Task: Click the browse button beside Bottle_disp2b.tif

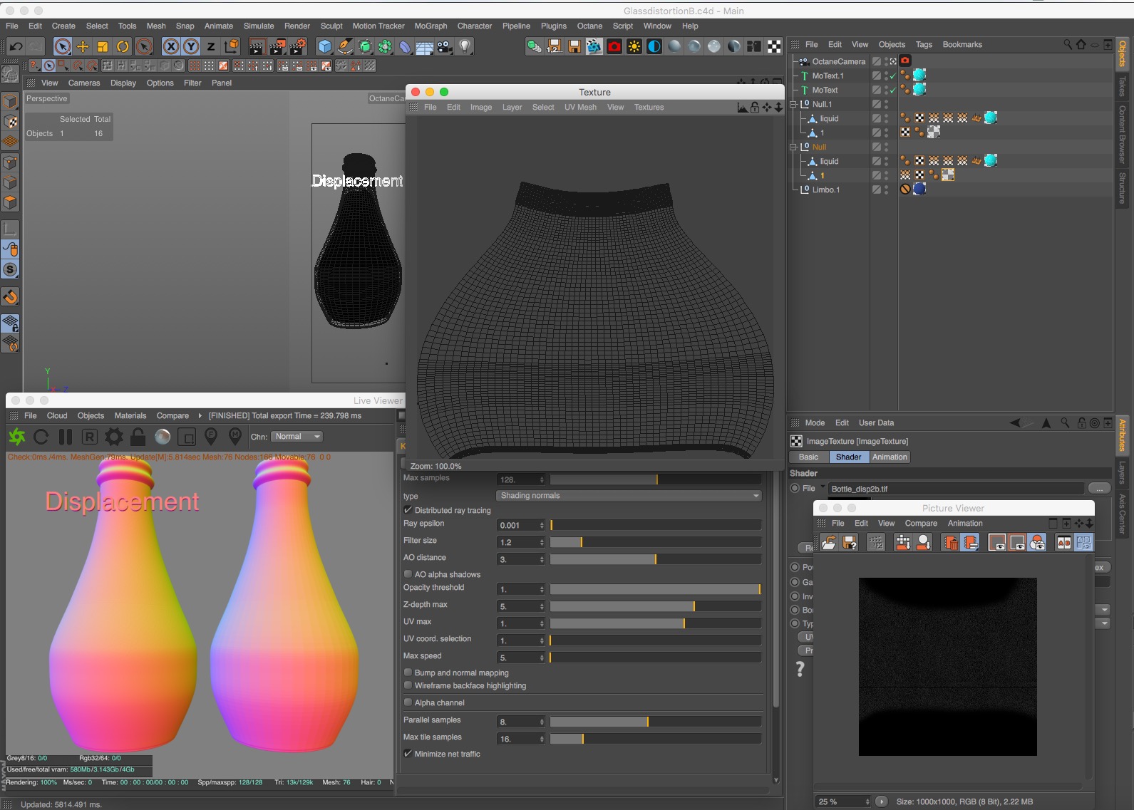Action: point(1098,489)
